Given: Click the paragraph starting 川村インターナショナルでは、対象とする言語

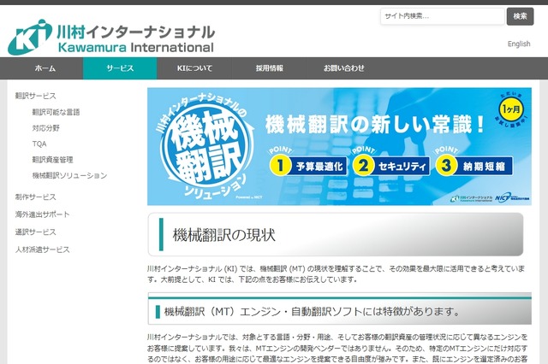Looking at the screenshot, I should click(x=337, y=348).
